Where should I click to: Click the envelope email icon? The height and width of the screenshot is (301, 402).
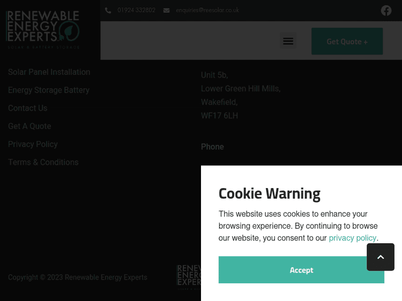(167, 10)
